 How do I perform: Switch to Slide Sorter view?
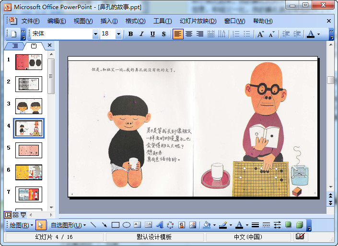click(x=15, y=215)
